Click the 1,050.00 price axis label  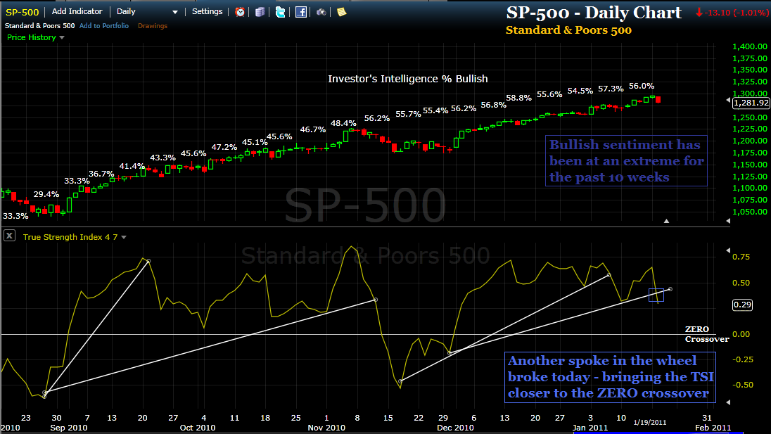coord(750,212)
